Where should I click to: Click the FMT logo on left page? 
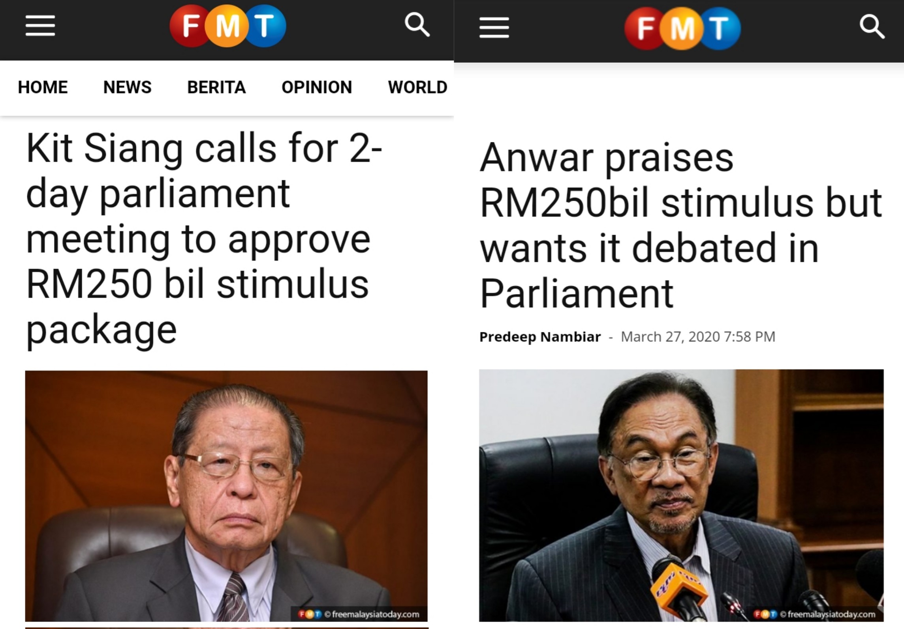[x=228, y=26]
